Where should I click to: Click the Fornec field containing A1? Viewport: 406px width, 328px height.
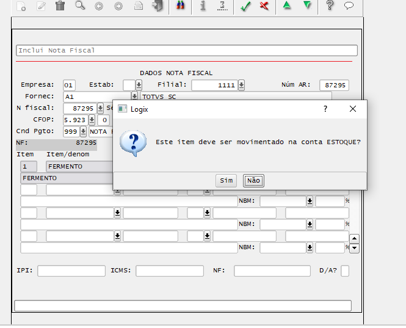(97, 97)
